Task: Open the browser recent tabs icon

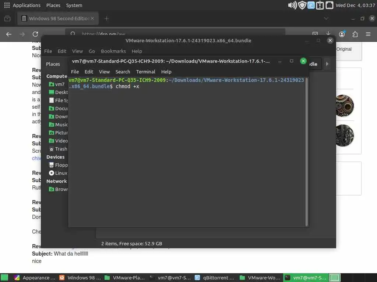Action: (7, 18)
